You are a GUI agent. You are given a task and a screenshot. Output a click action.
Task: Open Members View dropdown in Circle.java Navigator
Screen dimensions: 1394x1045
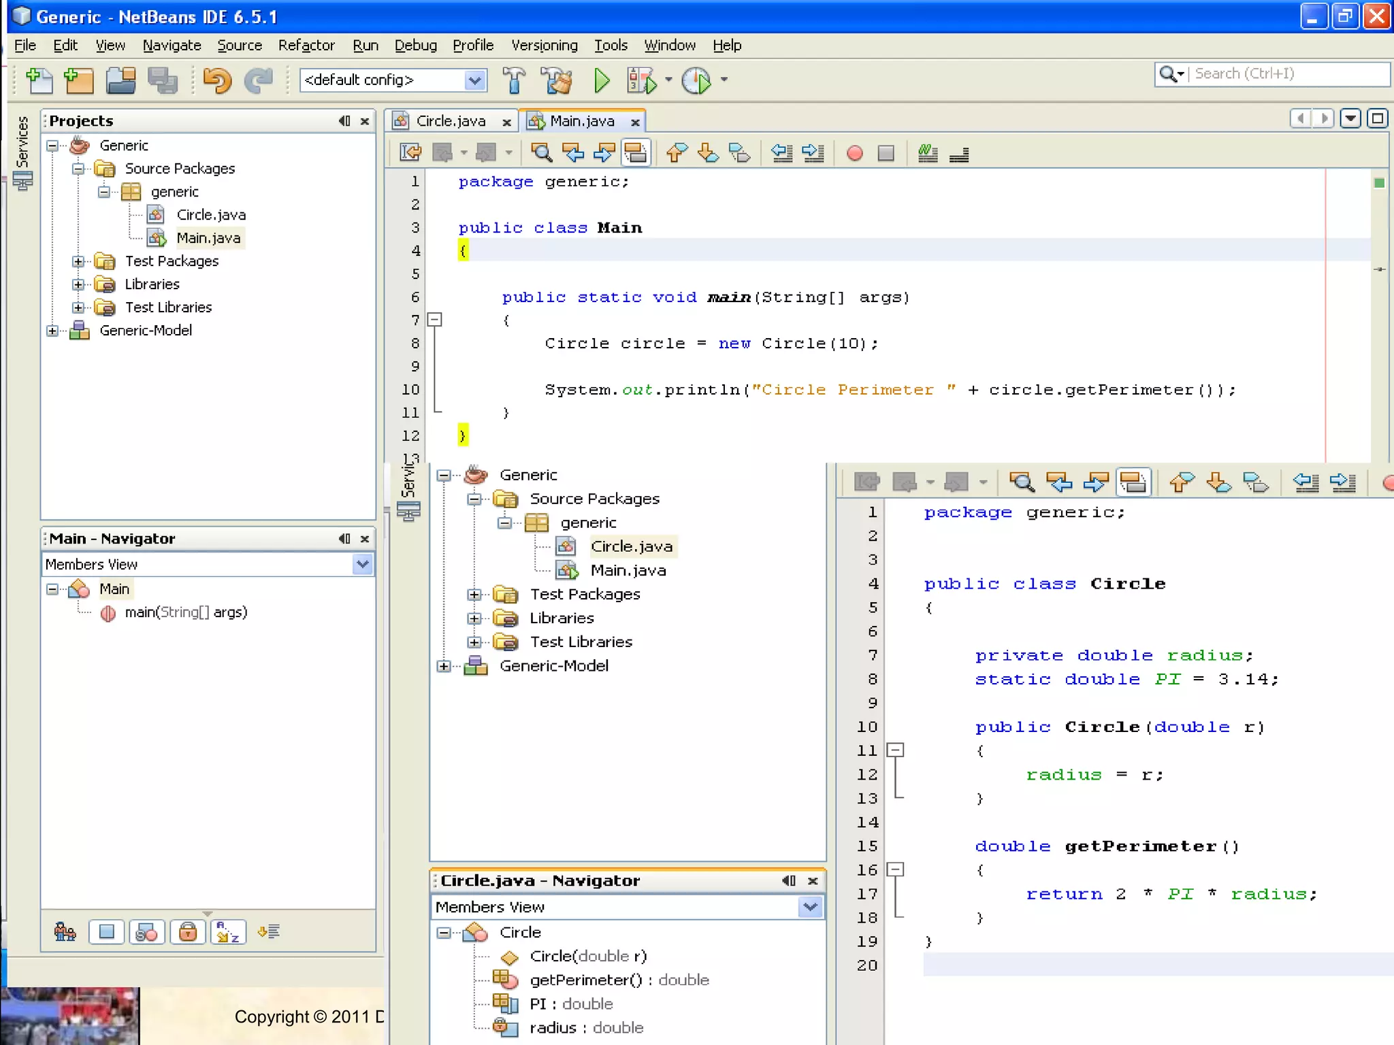pyautogui.click(x=810, y=907)
